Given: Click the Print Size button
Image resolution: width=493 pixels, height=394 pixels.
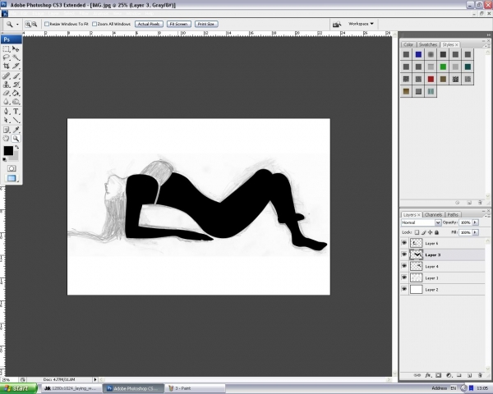Looking at the screenshot, I should coord(206,24).
